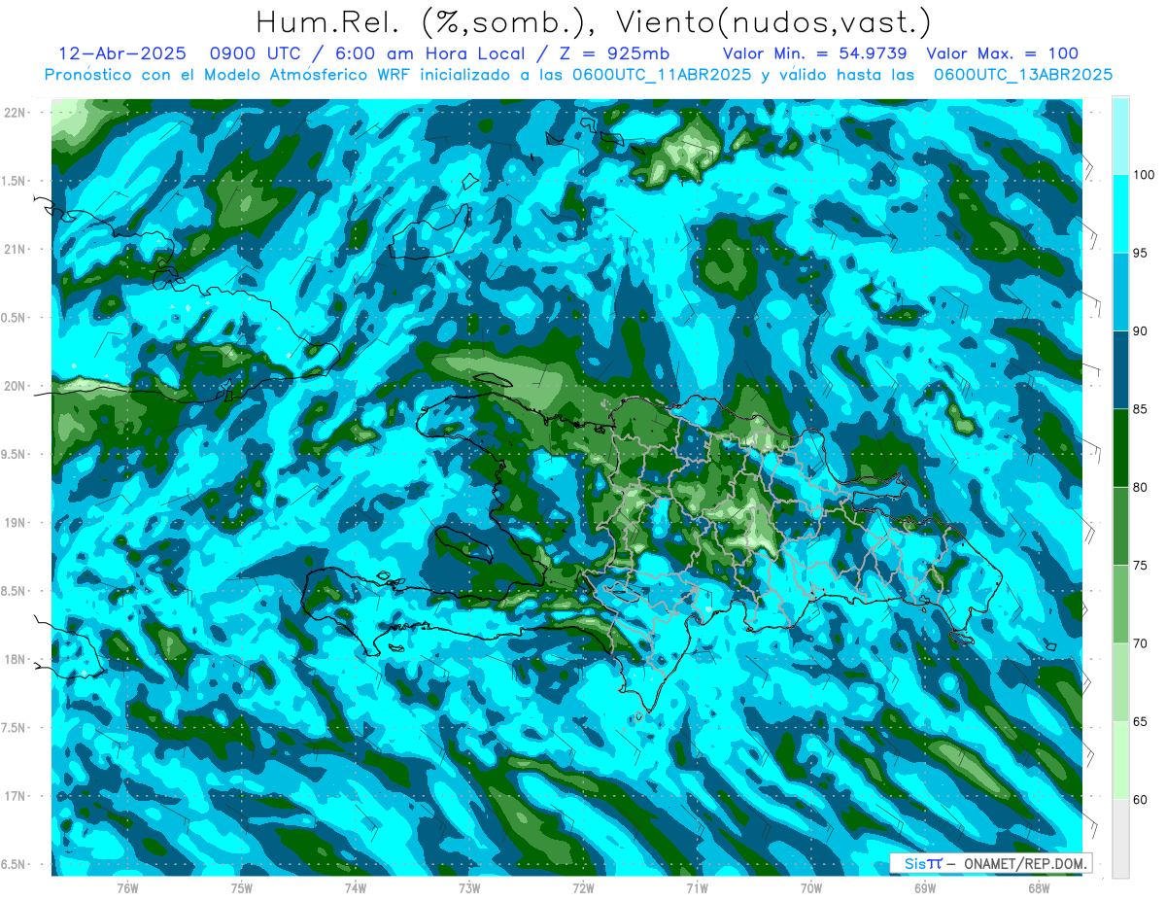Click the '68W' longitude axis label
Screen dimensions: 1166x901
pos(1039,887)
